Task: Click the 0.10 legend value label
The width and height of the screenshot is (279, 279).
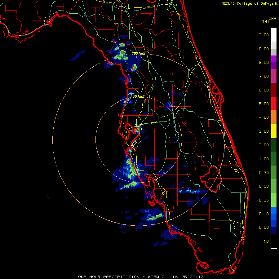Action: point(264,214)
